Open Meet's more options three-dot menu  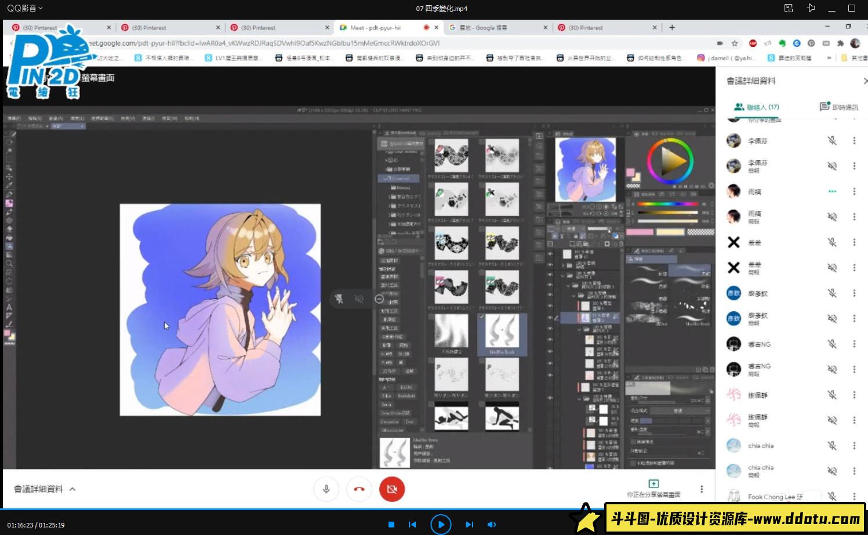click(702, 489)
